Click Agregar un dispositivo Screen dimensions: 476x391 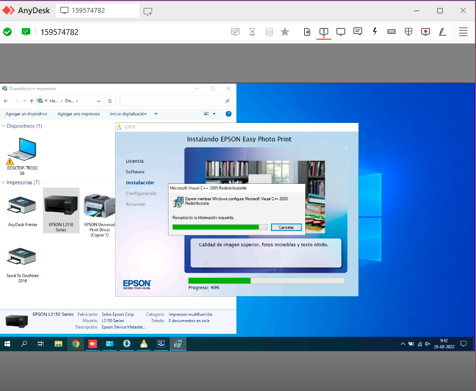coord(27,114)
